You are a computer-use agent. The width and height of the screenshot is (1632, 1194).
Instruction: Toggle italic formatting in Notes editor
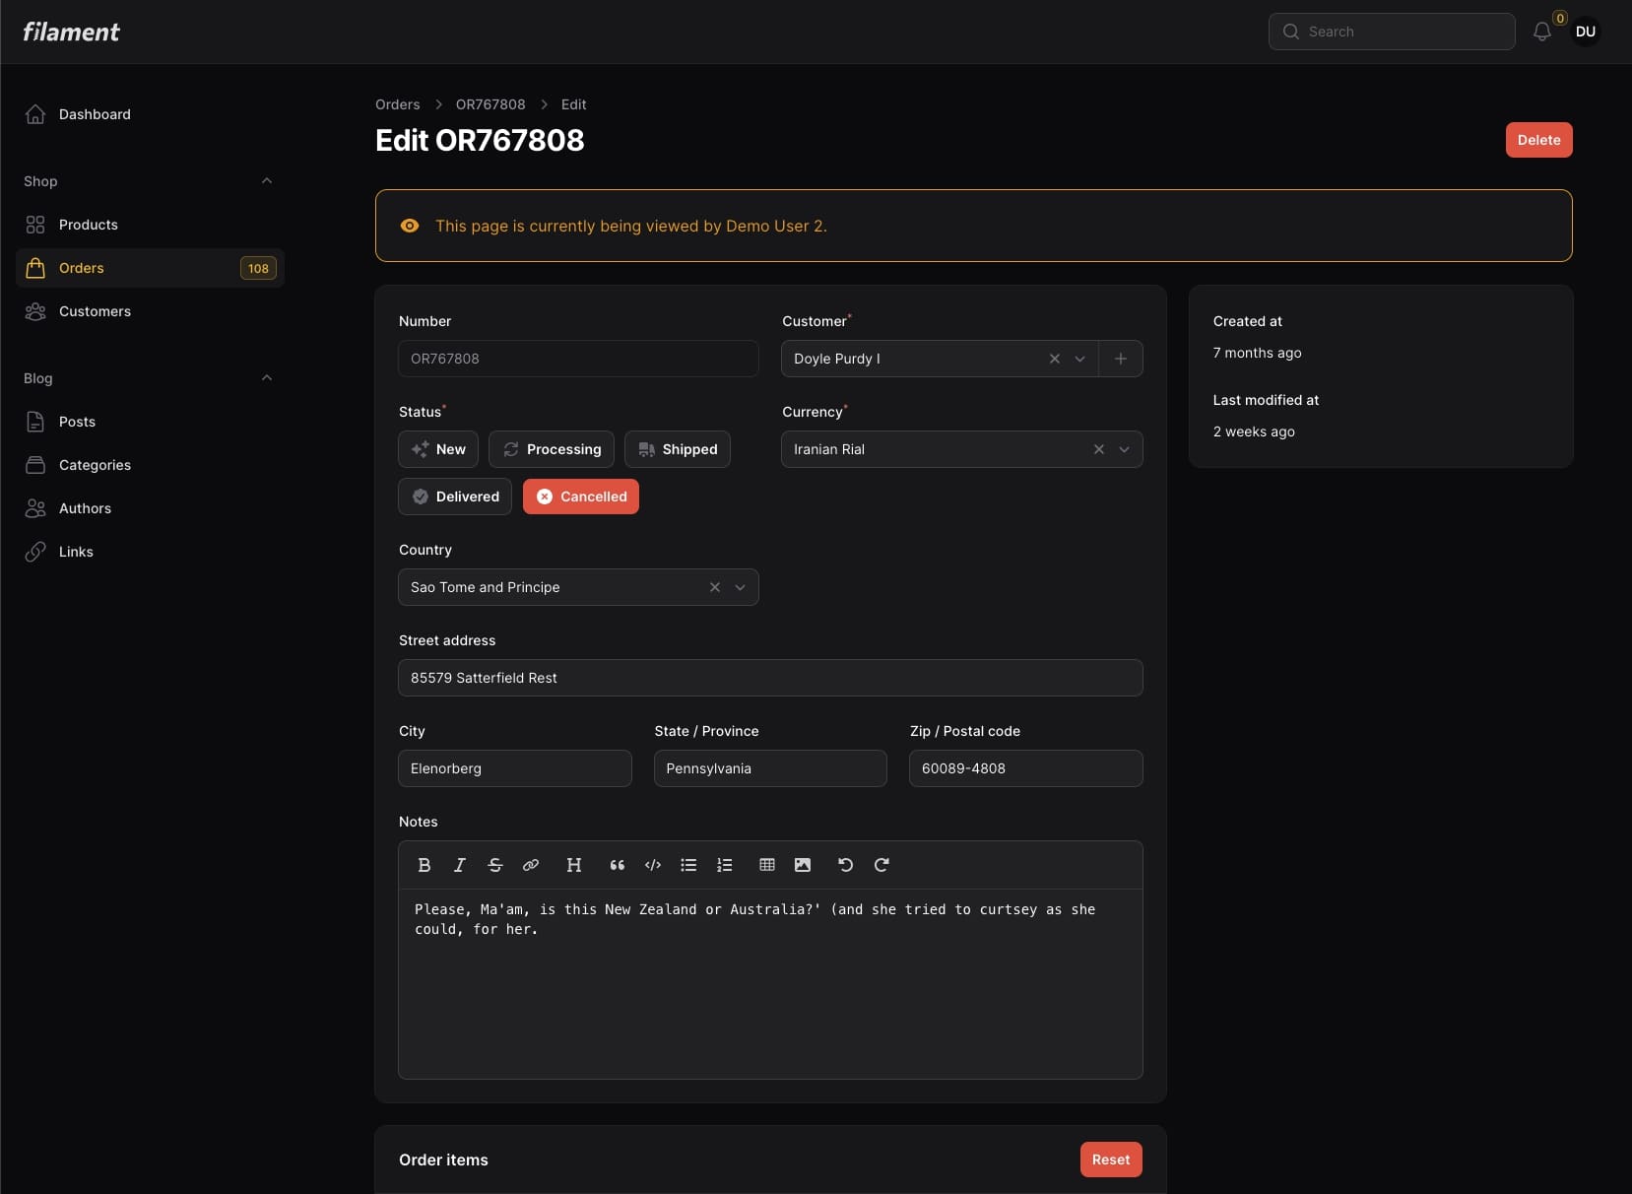[x=459, y=865]
